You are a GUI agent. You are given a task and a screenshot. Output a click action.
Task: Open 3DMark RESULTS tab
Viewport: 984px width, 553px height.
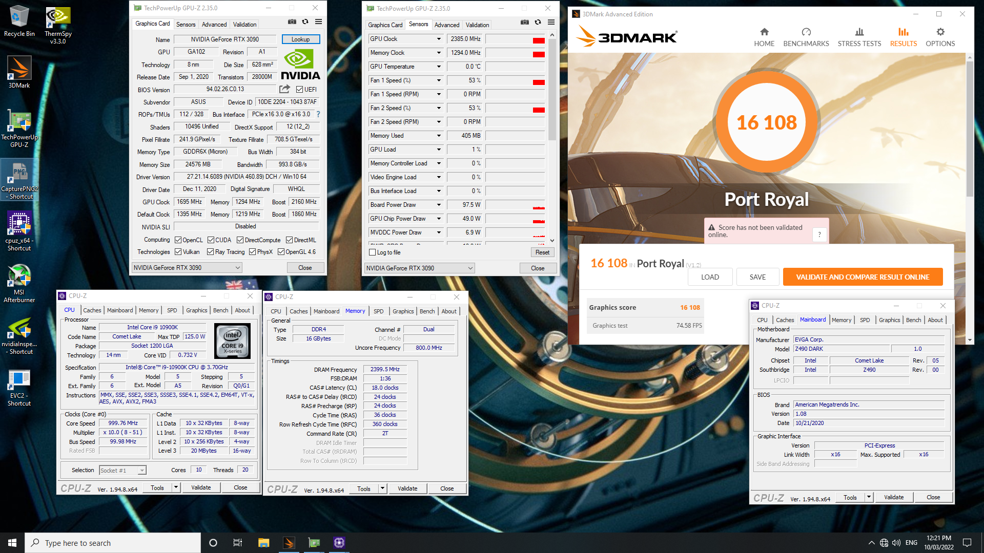pyautogui.click(x=903, y=37)
